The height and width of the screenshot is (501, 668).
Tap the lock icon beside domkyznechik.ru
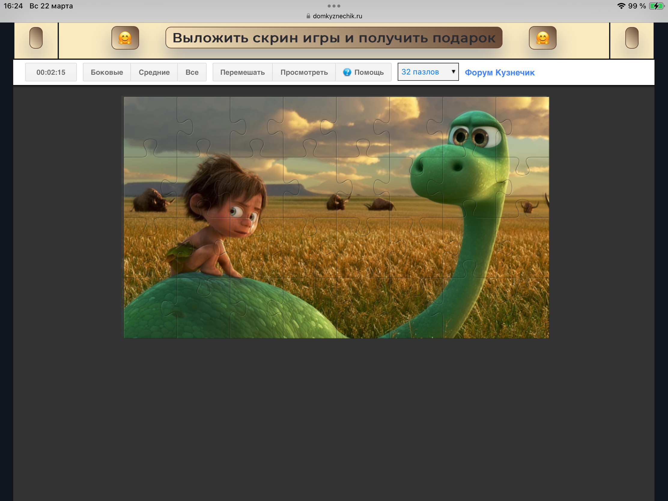[308, 16]
